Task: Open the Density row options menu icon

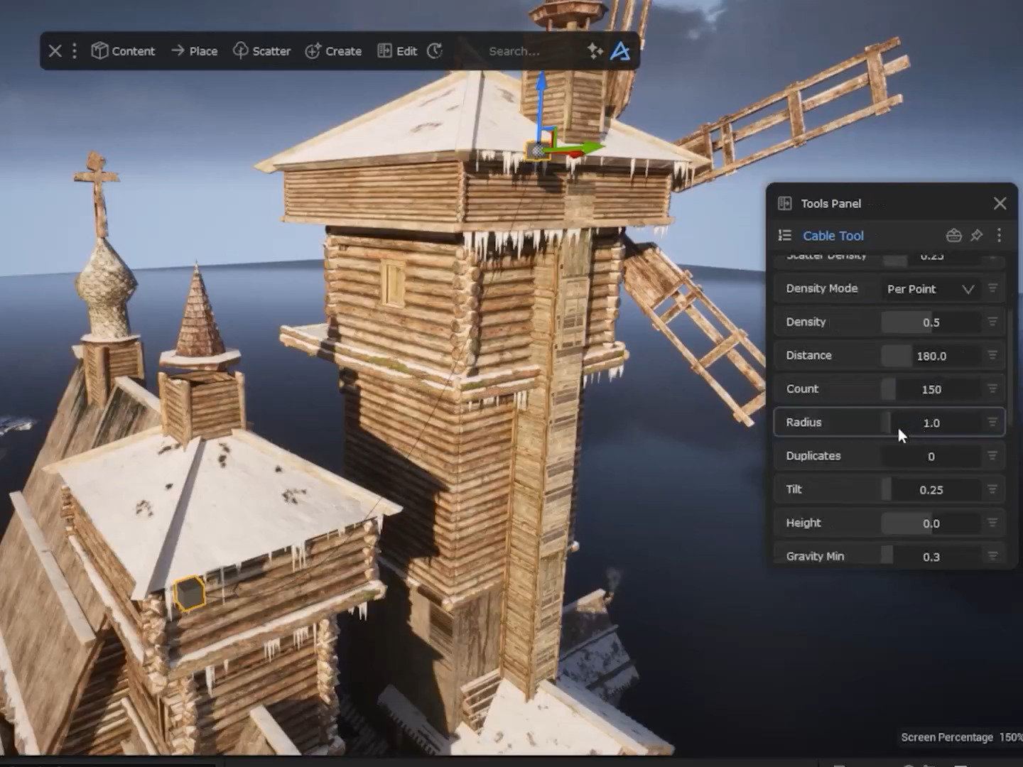Action: [992, 322]
